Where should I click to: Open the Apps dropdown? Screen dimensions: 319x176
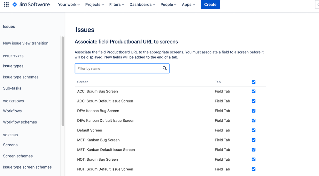pyautogui.click(x=188, y=4)
